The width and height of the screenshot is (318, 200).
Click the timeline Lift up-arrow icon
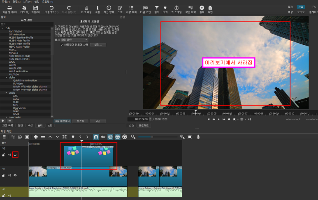click(50, 137)
